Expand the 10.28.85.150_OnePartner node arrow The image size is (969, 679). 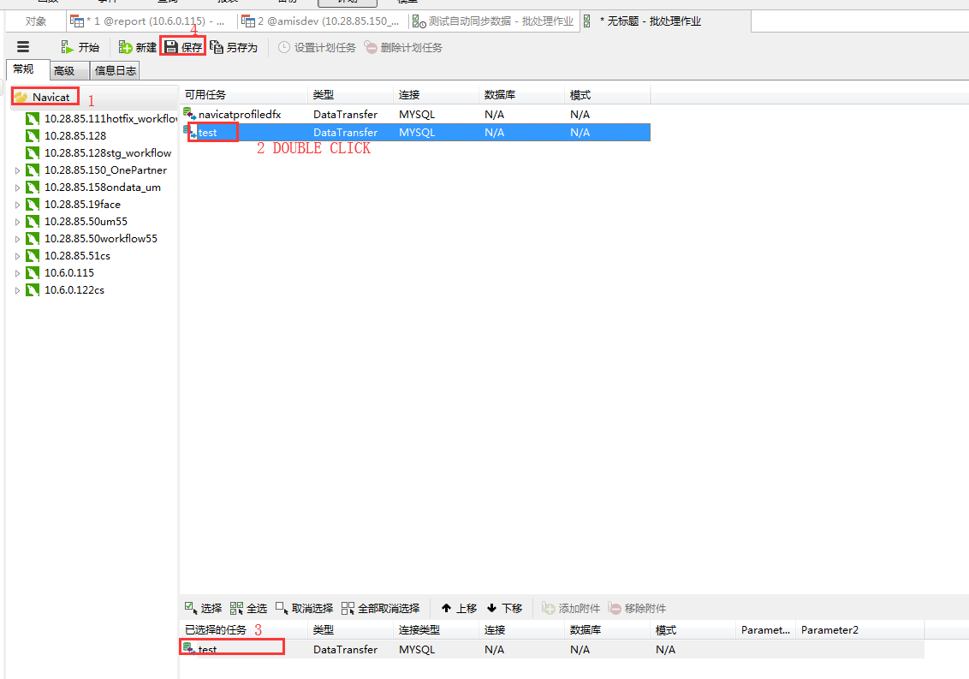click(x=17, y=170)
